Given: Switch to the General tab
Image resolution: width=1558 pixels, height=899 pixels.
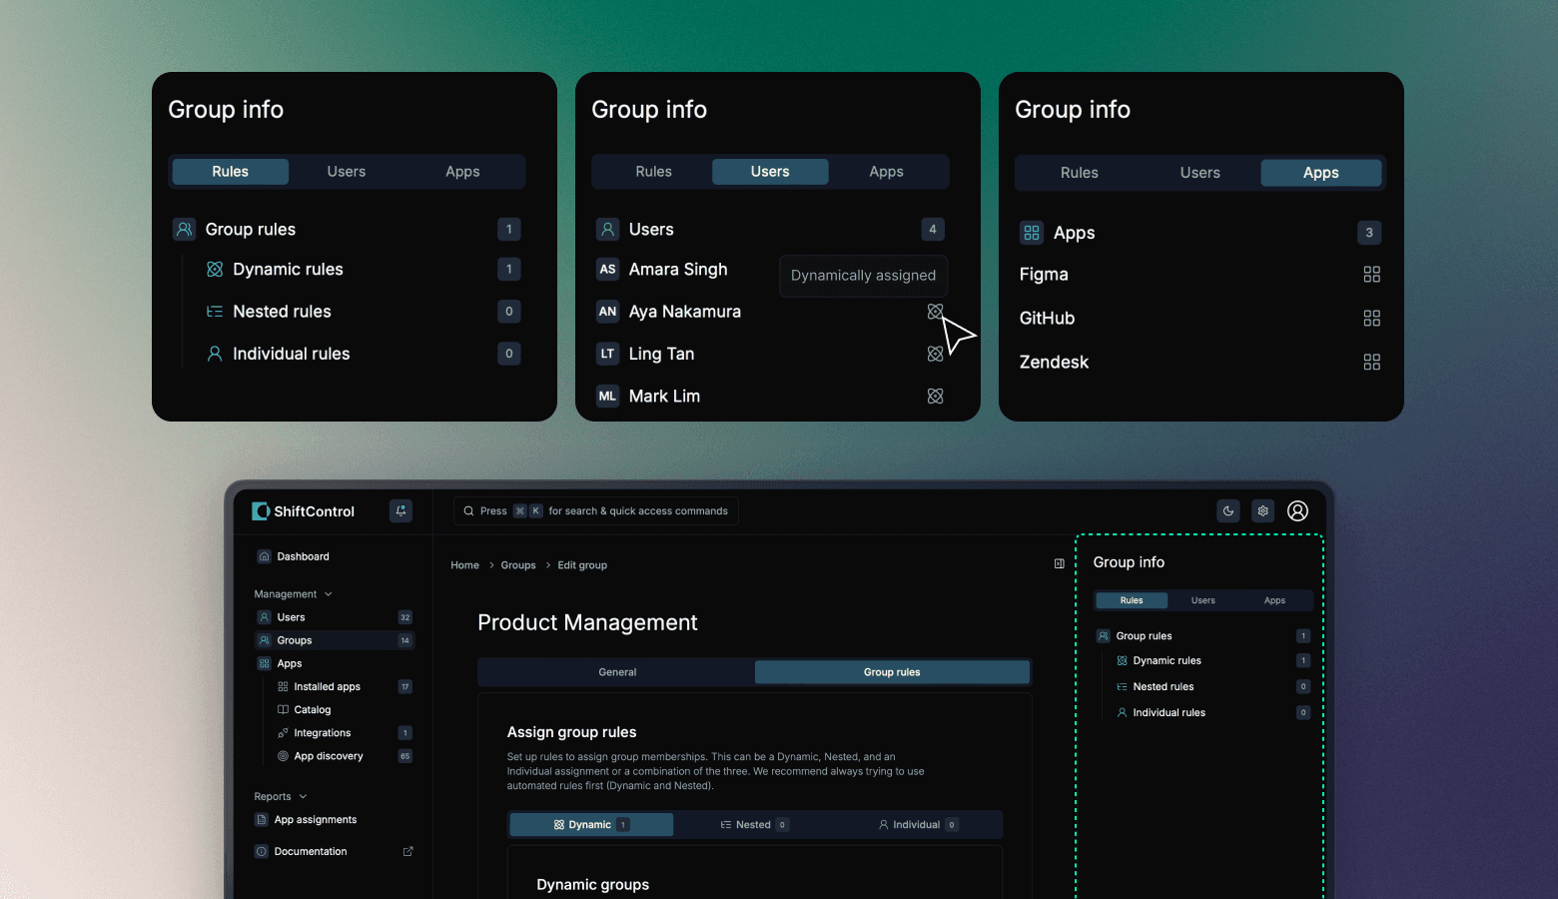Looking at the screenshot, I should 617,672.
